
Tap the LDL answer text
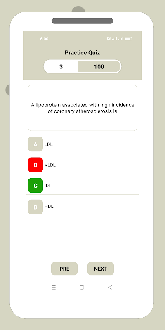tap(48, 144)
